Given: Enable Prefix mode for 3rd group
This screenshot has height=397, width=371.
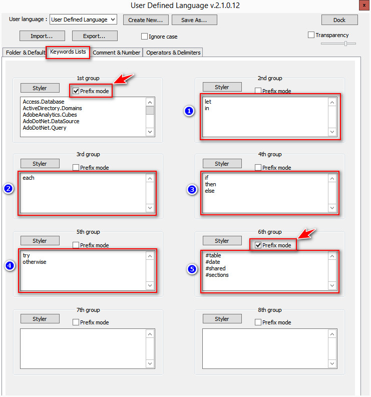Looking at the screenshot, I should pyautogui.click(x=76, y=168).
